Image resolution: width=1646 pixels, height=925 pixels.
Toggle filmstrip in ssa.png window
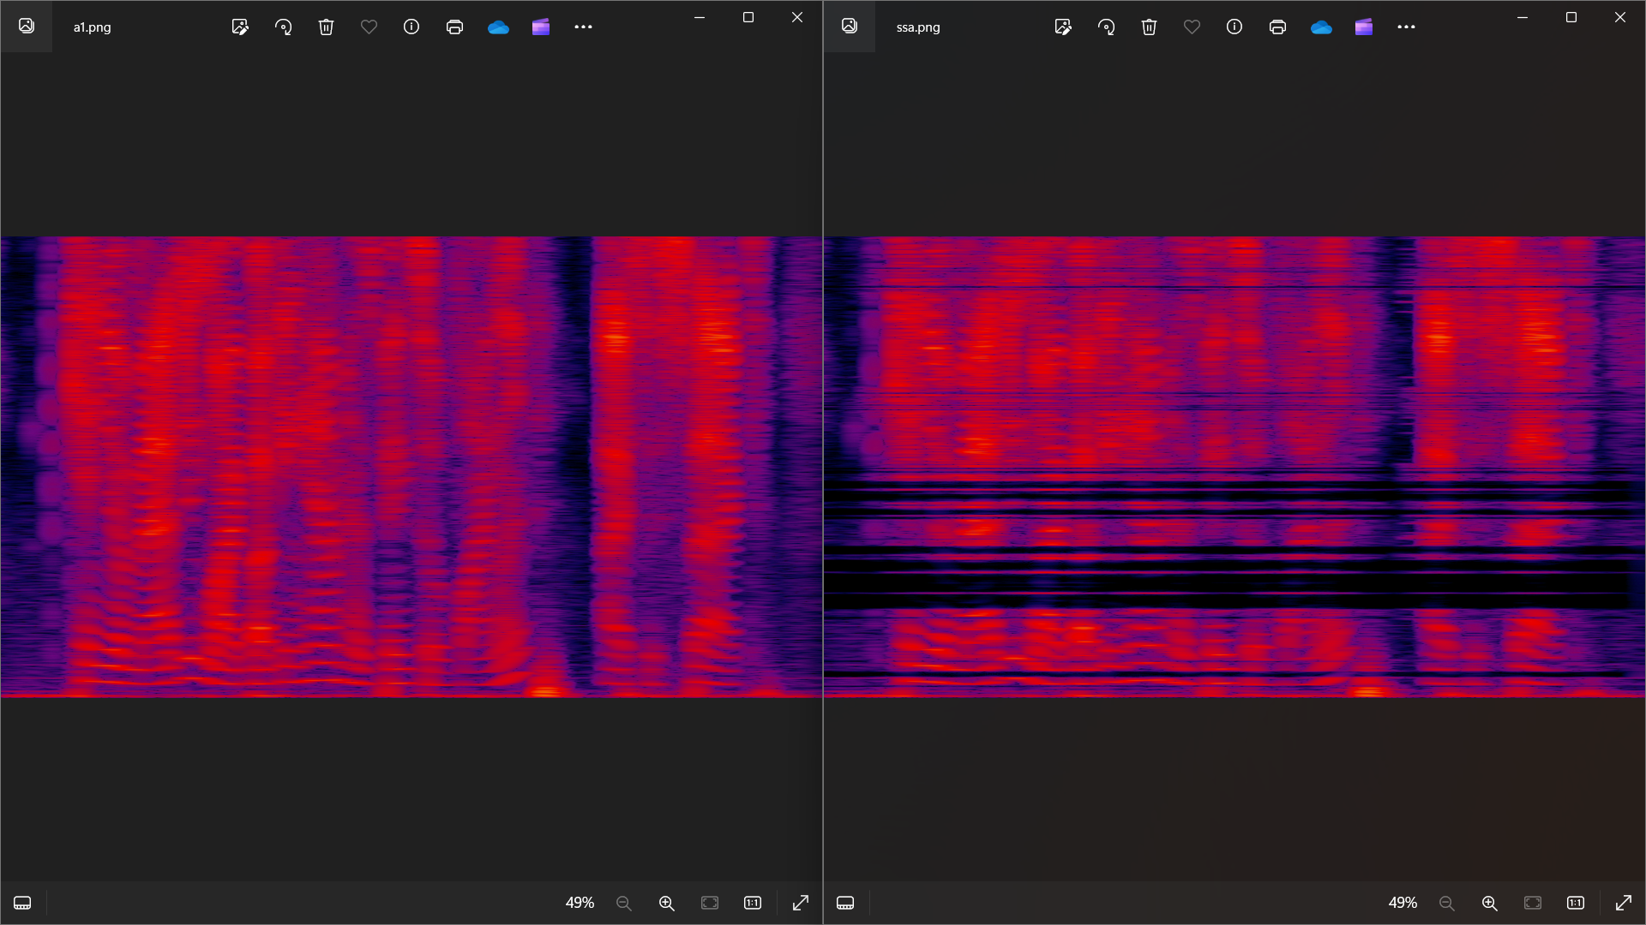[845, 903]
